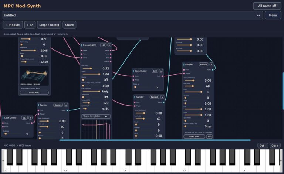Close the Sampler next to divide-by-4 Clock Divider
The width and height of the screenshot is (284, 174).
(x=66, y=105)
